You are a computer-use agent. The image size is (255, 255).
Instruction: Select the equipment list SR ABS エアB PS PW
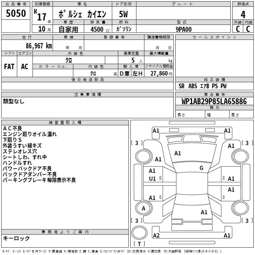(202, 86)
